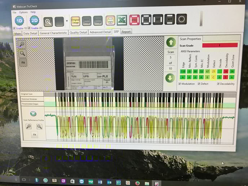The width and height of the screenshot is (248, 186).
Task: Click the blue 1D barcode mode icon
Action: (19, 21)
